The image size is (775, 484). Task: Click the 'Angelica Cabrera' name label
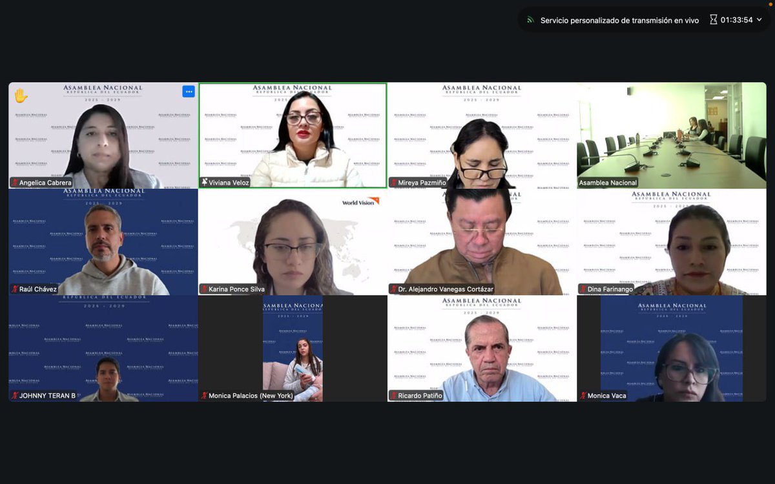45,183
